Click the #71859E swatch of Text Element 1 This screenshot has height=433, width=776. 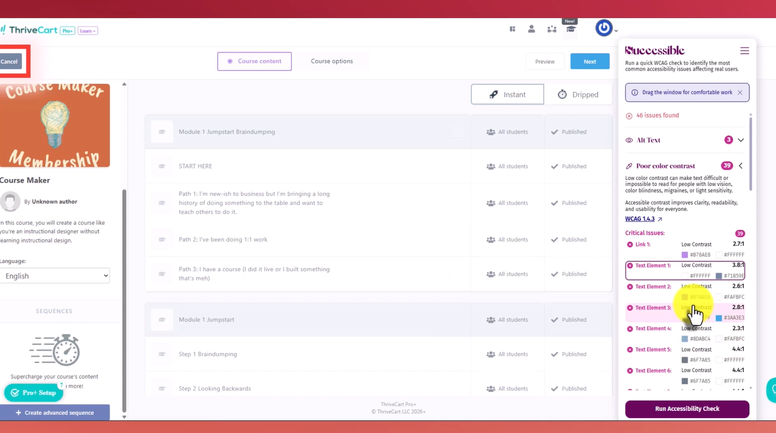click(719, 276)
